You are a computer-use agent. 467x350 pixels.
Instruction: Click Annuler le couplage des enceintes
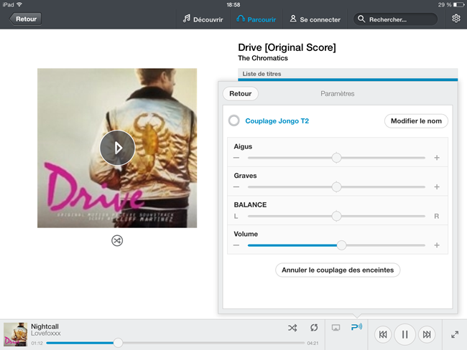(x=338, y=270)
